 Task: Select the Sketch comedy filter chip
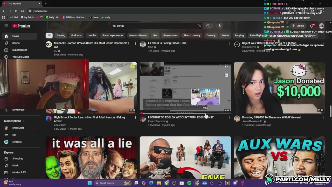point(192,35)
